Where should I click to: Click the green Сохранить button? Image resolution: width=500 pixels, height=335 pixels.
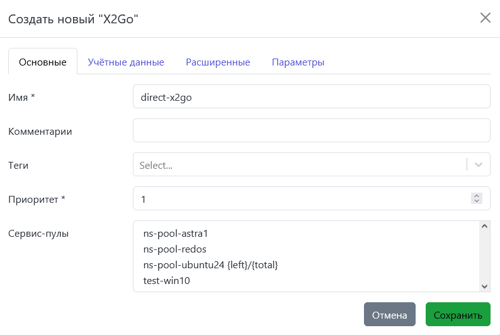(x=458, y=315)
